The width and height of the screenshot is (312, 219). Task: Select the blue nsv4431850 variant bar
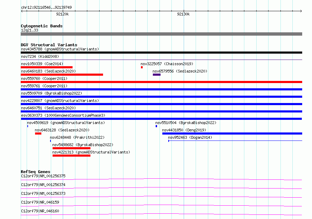pyautogui.click(x=232, y=134)
